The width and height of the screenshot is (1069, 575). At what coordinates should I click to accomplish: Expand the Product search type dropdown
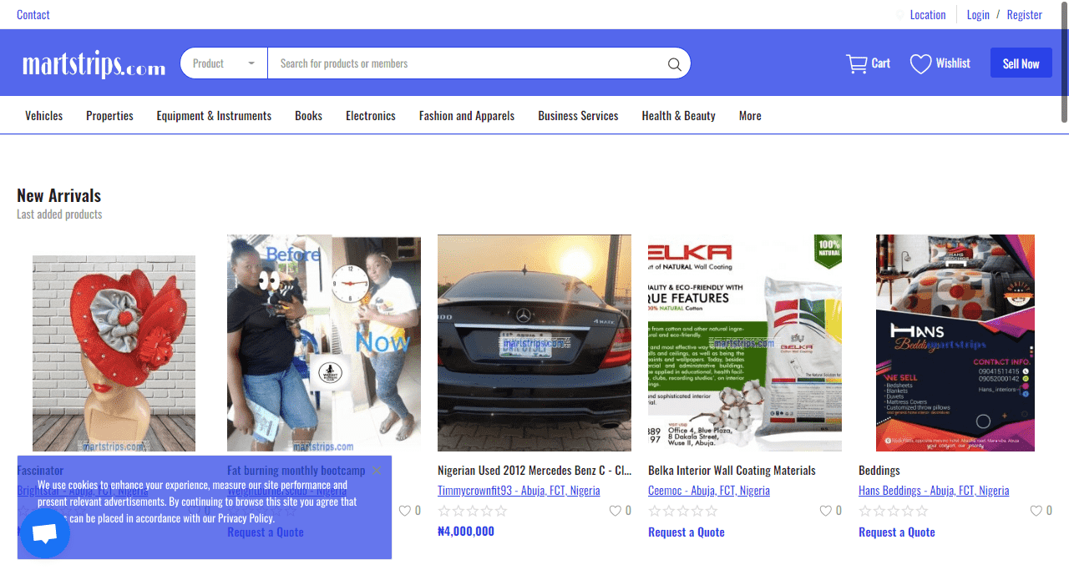click(x=224, y=63)
